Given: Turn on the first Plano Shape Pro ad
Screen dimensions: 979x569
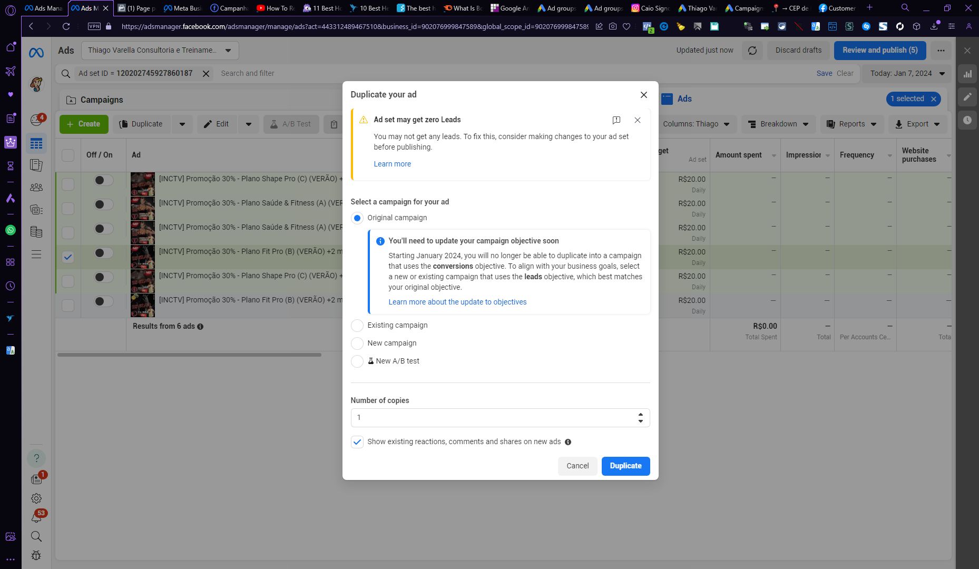Looking at the screenshot, I should coord(103,180).
